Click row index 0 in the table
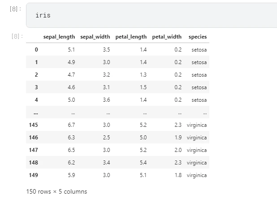Viewport: 277px width, 199px height. coord(36,49)
